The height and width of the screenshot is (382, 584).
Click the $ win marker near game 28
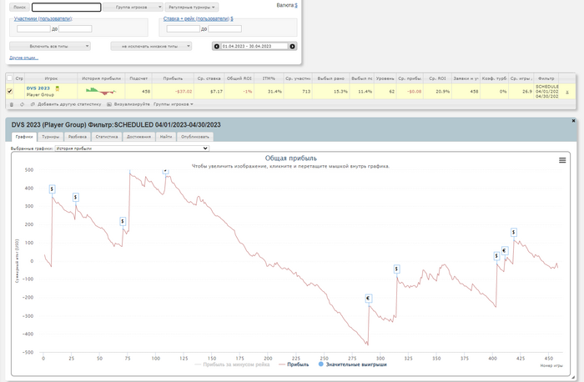[x=76, y=197]
